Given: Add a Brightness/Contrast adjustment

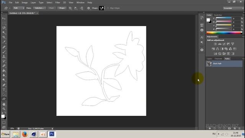Looking at the screenshot, I should (215, 44).
